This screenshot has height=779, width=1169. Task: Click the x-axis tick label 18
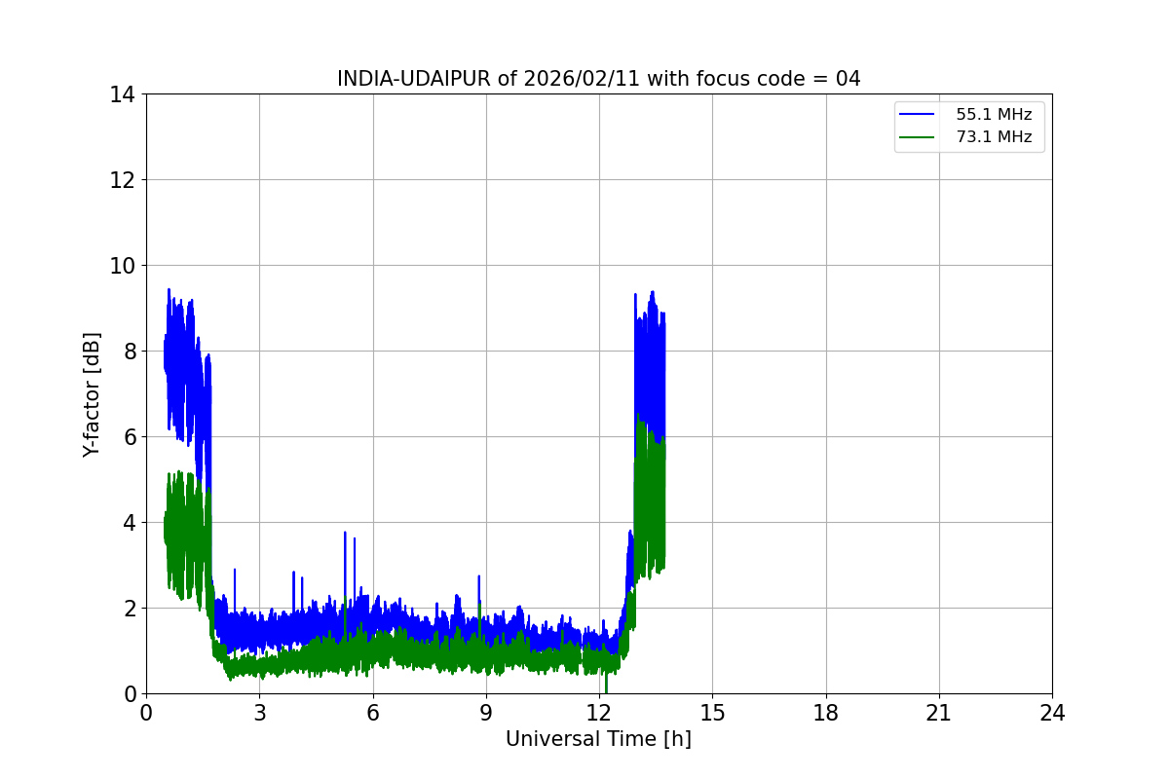click(x=826, y=713)
